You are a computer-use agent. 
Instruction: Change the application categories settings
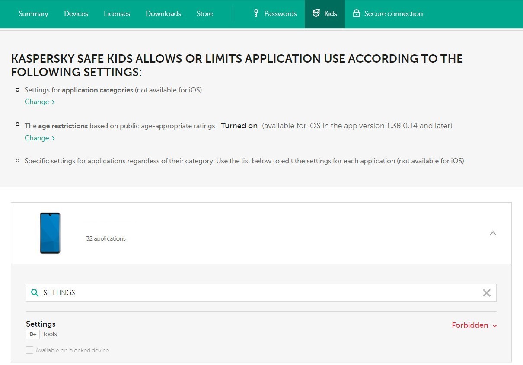(40, 102)
